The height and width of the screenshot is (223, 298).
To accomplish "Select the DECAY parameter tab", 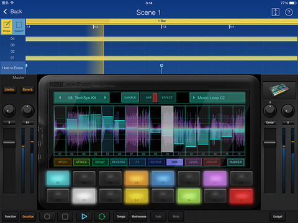I will coord(100,162).
